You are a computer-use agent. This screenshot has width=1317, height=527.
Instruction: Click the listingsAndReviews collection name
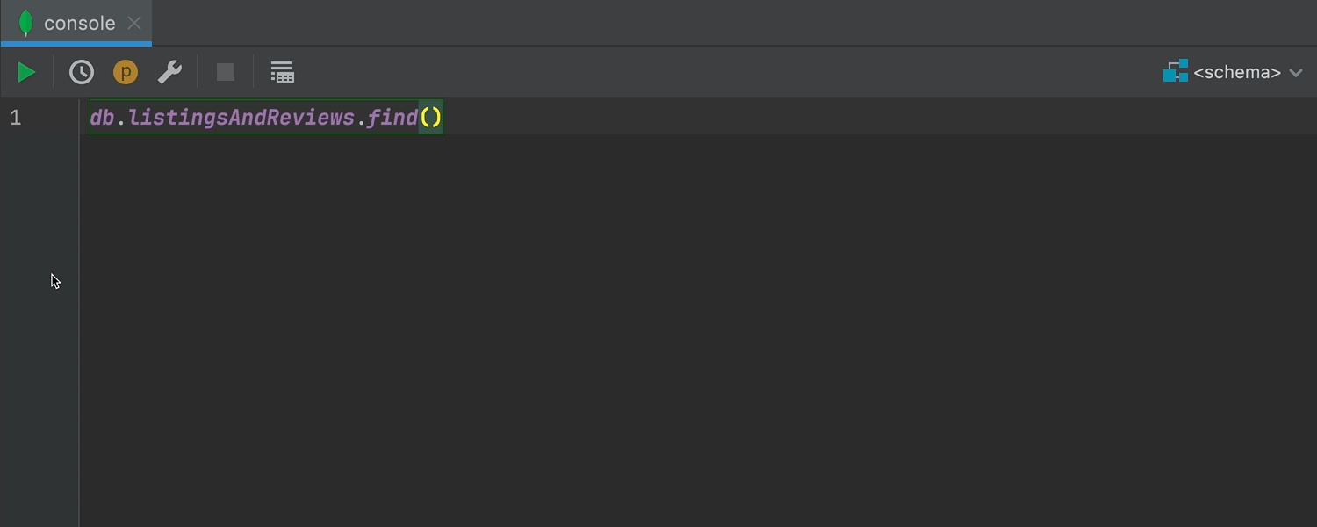[241, 118]
